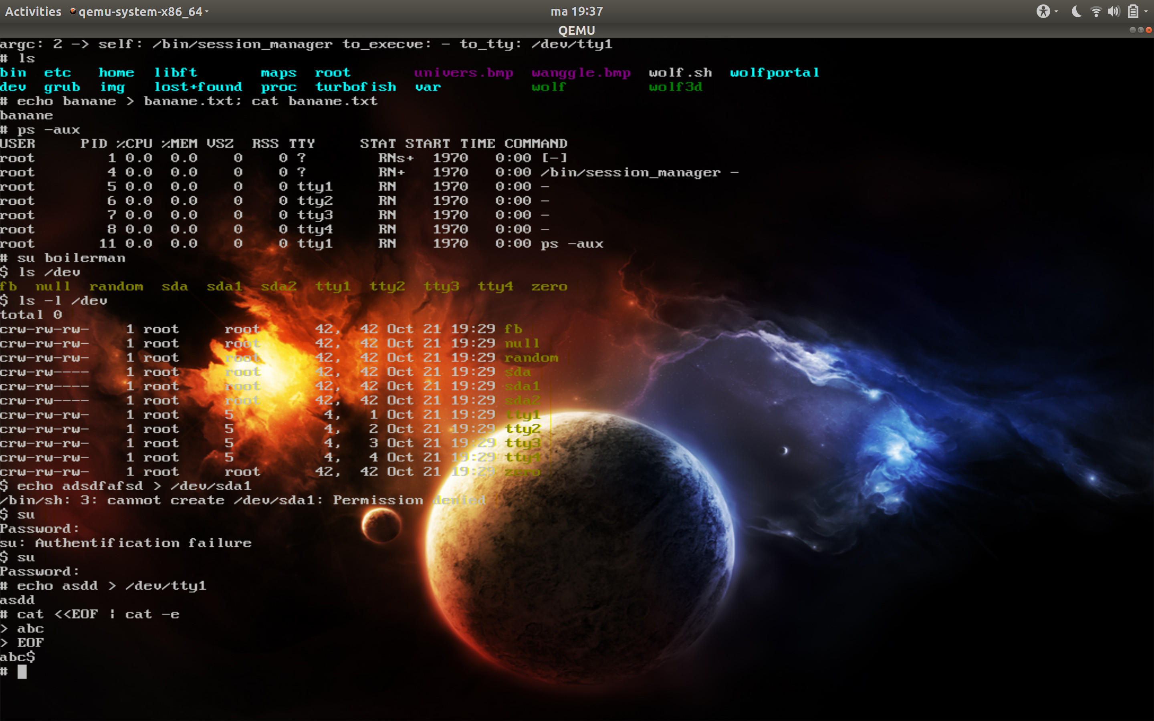Expand the system menu arrow beside battery
The width and height of the screenshot is (1154, 721).
[x=1146, y=12]
